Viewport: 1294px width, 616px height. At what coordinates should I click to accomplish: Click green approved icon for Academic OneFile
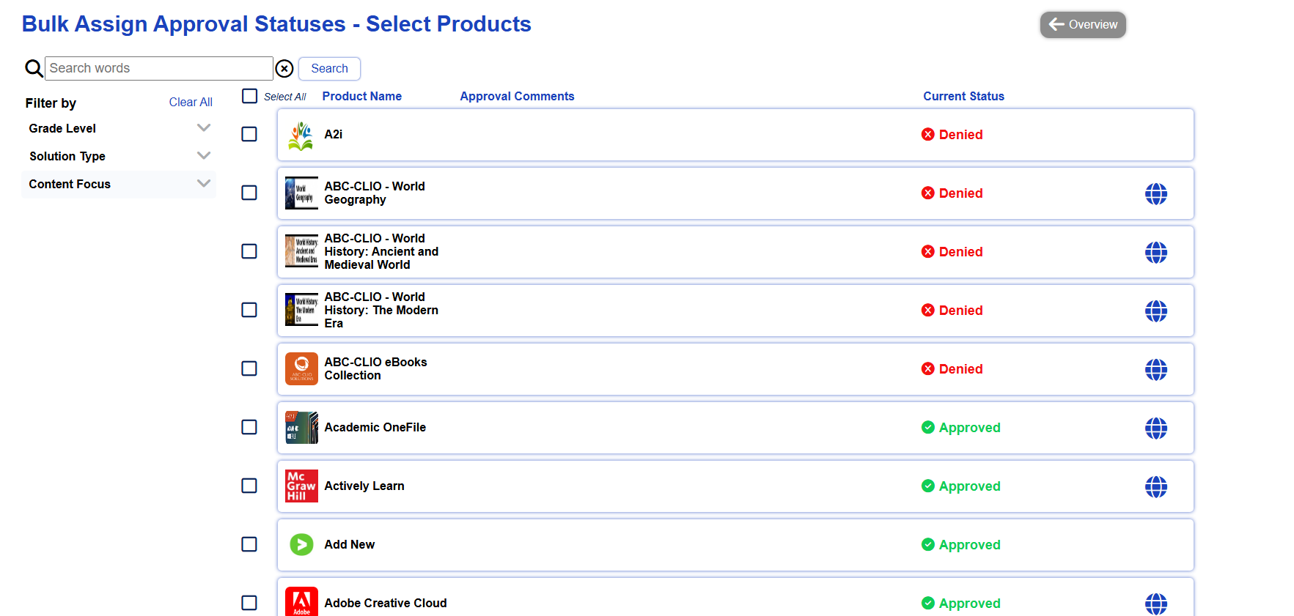click(928, 428)
